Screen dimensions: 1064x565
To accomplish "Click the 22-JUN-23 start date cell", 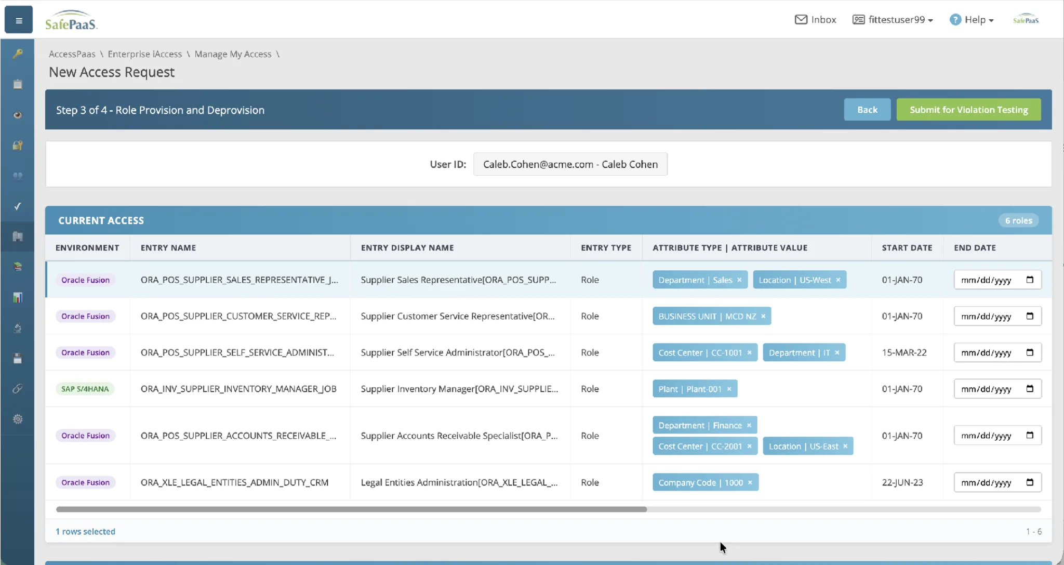I will [902, 482].
